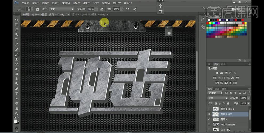Hide layer 图层 1 拷贝
This screenshot has width=264, height=133.
point(209,114)
